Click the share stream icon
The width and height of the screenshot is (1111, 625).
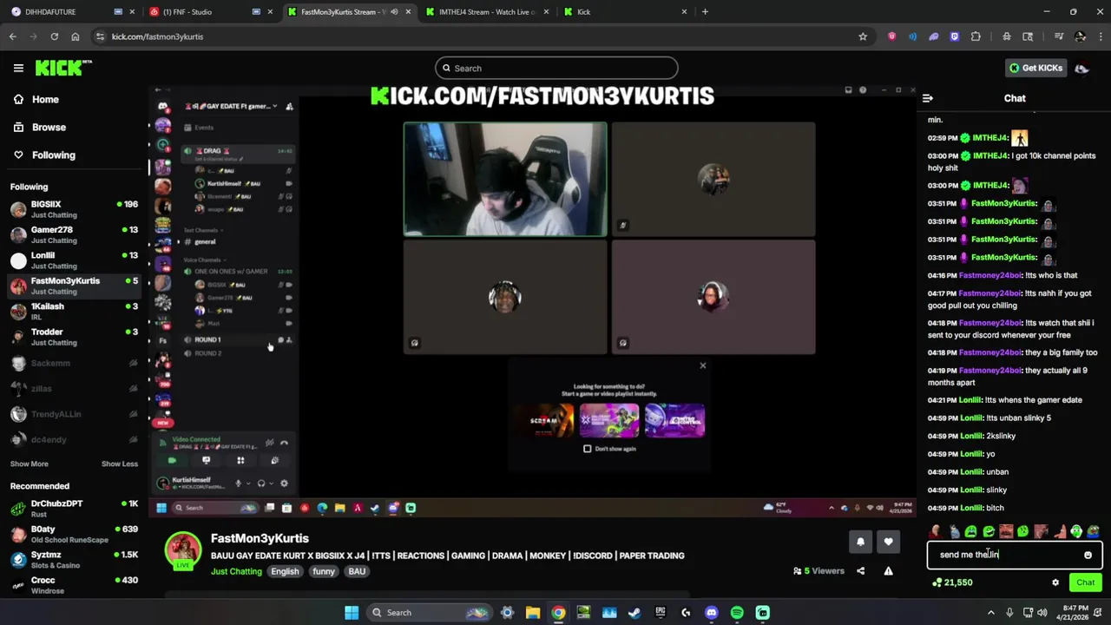point(860,571)
